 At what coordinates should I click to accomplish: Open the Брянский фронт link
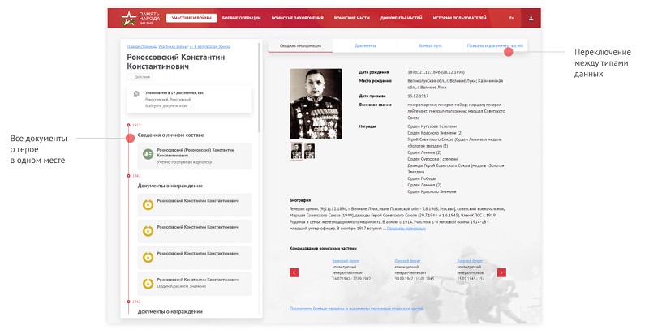pyautogui.click(x=346, y=261)
